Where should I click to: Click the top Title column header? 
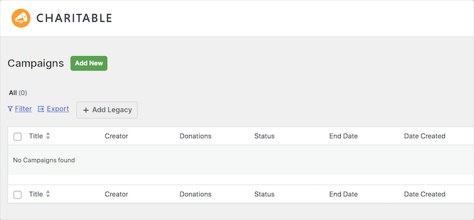pos(36,136)
